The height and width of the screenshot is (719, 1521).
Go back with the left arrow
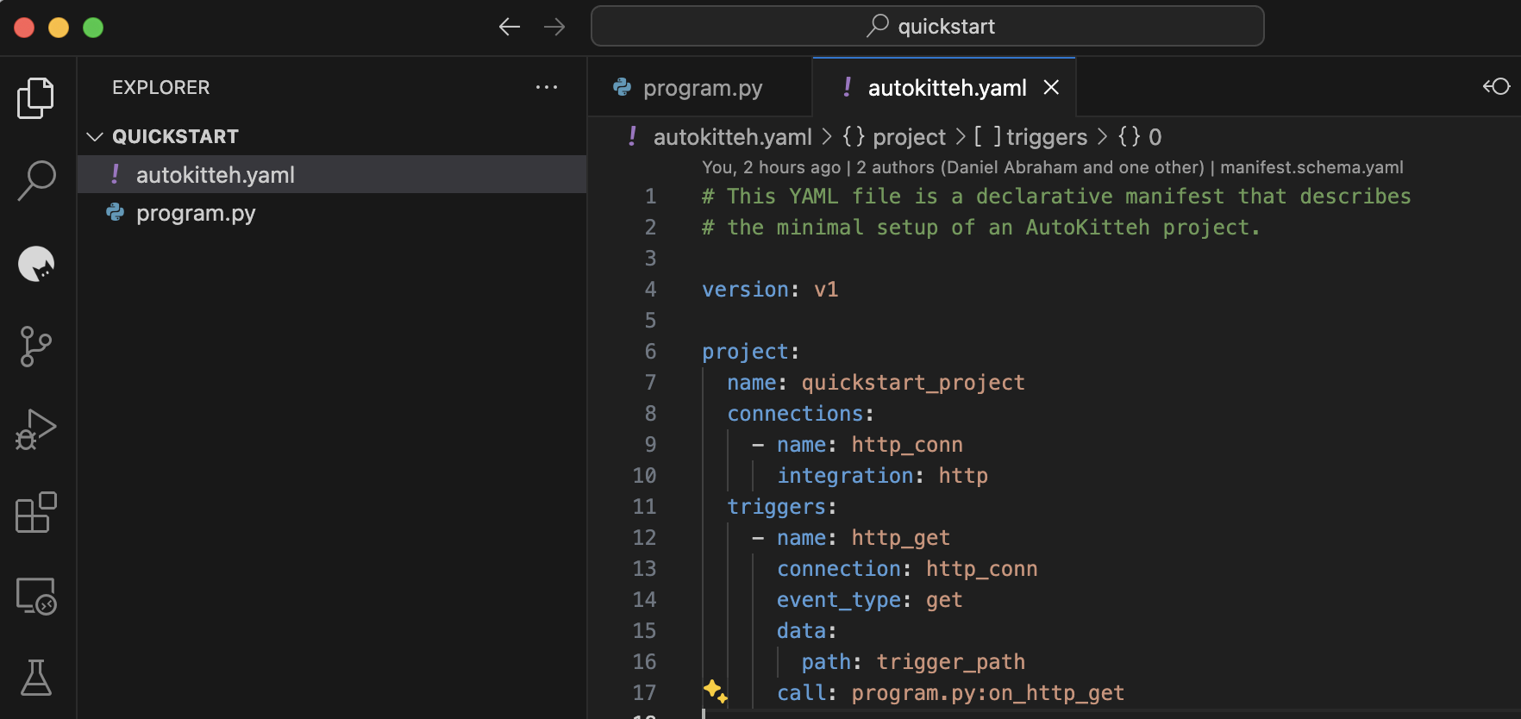coord(510,27)
